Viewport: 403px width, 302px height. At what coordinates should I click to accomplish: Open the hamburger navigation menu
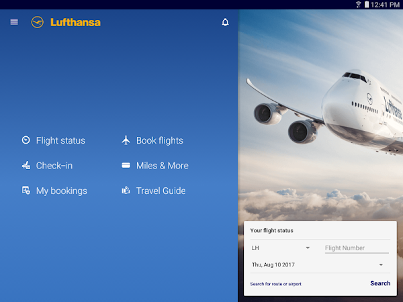tap(14, 22)
